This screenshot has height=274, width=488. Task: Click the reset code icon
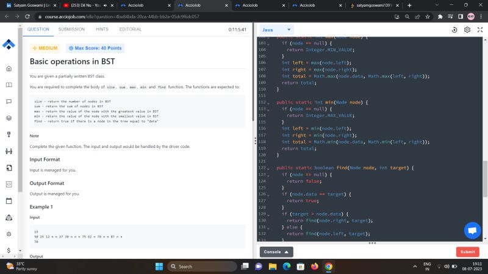454,29
